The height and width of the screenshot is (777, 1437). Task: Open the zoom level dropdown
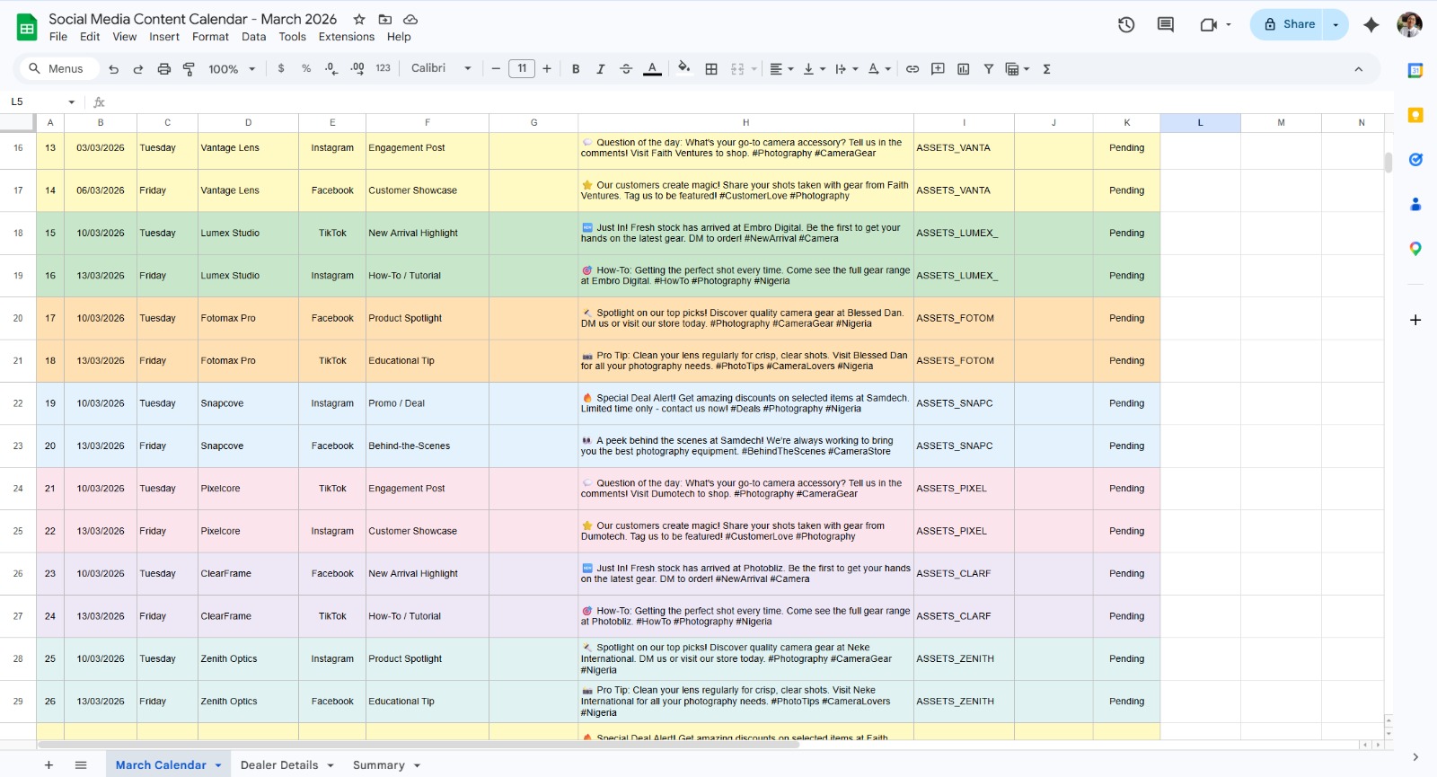[233, 69]
